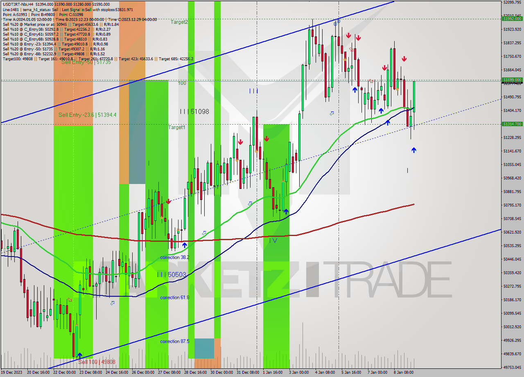524x377 pixels.
Task: Select blue up arrow beside 'Sell 100 | 49808'
Action: coord(79,355)
